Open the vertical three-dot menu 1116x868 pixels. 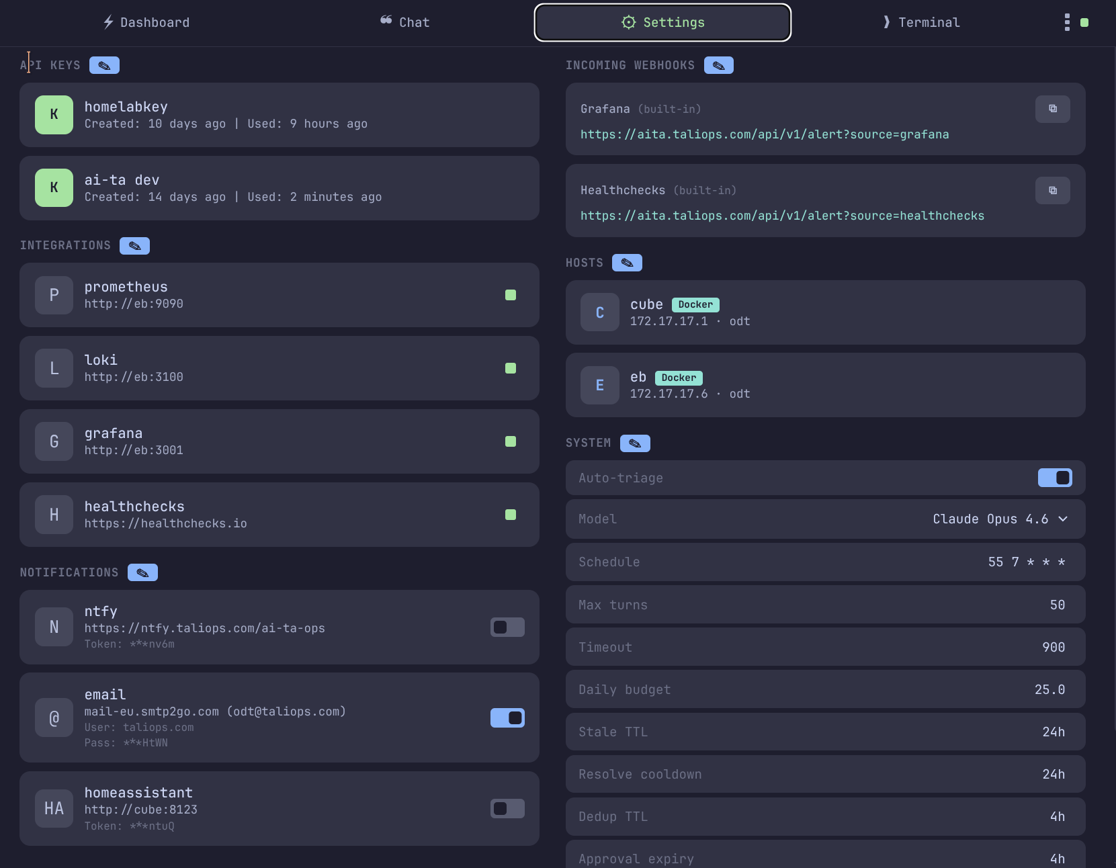(1067, 22)
